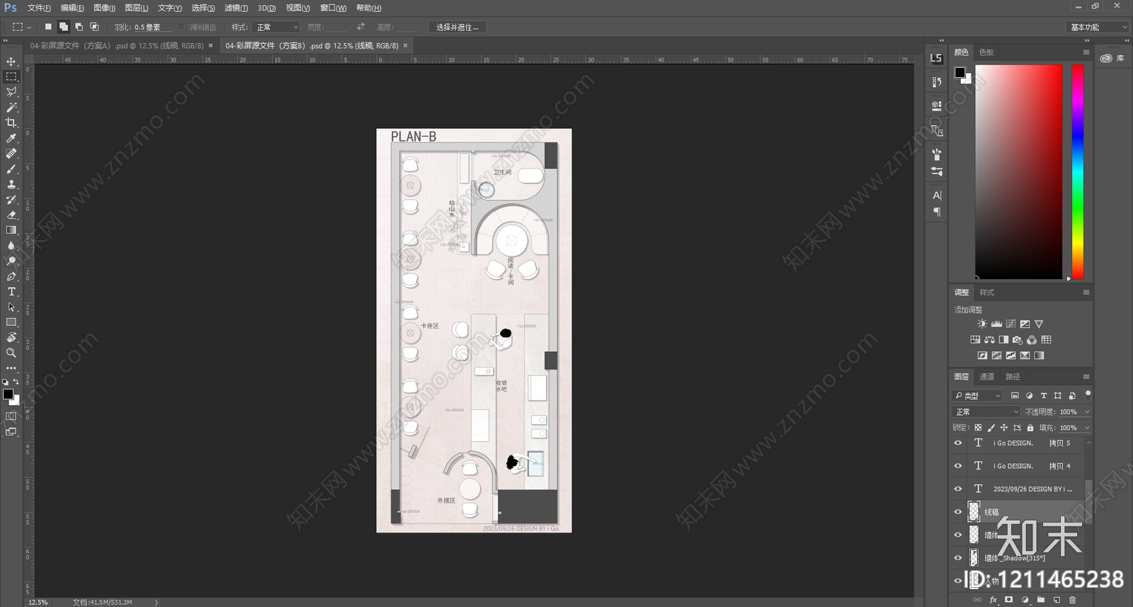Add Levels adjustment from the adjustments panel

pos(996,324)
